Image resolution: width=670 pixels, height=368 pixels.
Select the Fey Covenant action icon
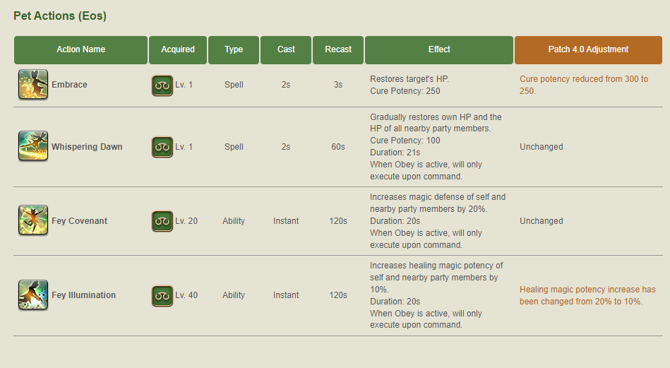click(33, 220)
